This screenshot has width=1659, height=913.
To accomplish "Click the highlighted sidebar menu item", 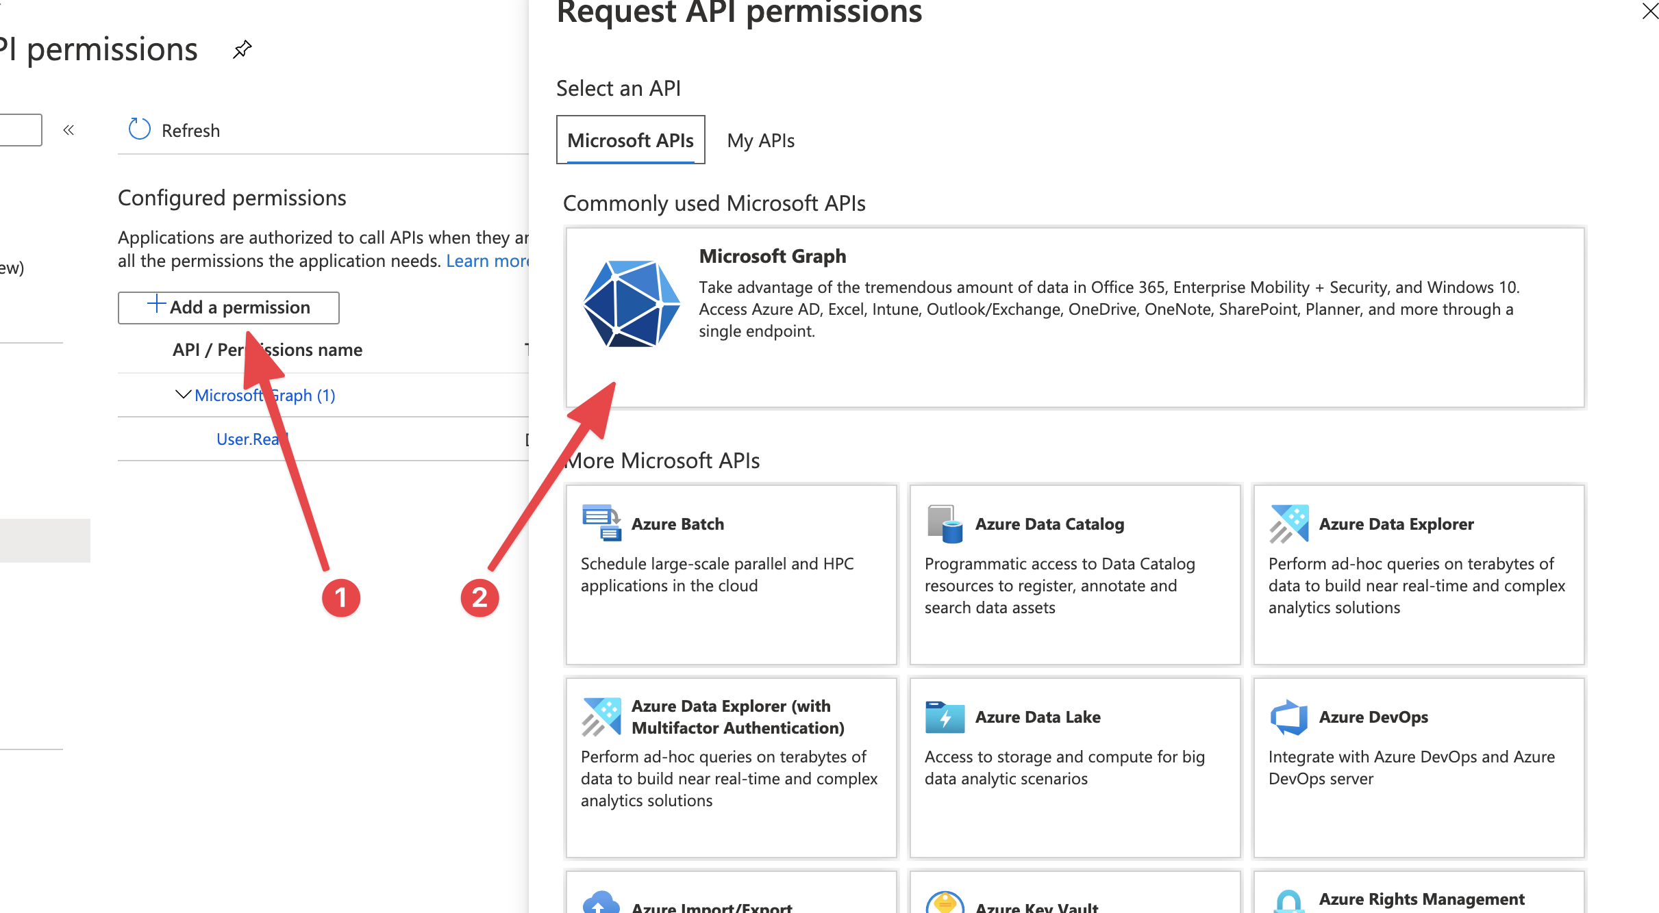I will click(45, 541).
